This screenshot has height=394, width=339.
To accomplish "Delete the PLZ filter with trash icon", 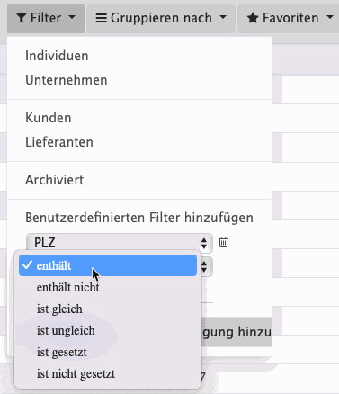I will (x=223, y=242).
